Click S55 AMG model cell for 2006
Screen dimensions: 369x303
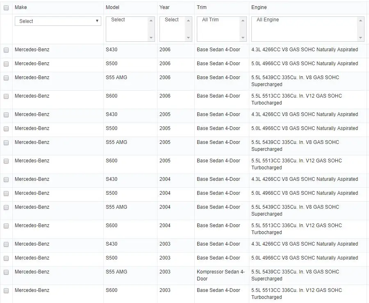point(116,77)
